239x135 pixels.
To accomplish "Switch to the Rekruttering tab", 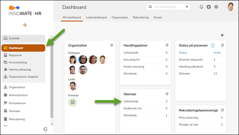I will [141, 17].
